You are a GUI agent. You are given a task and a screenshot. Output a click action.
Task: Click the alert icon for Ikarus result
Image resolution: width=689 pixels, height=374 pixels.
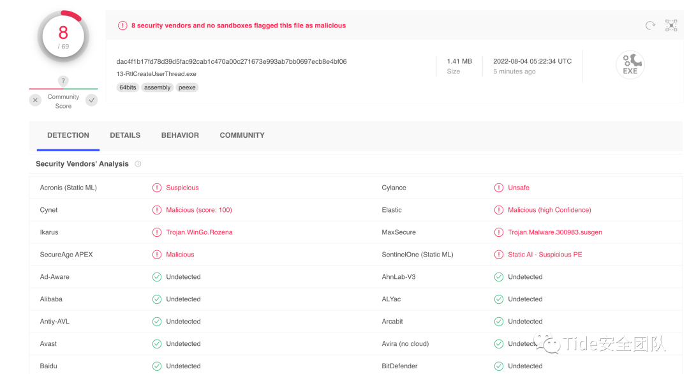157,232
